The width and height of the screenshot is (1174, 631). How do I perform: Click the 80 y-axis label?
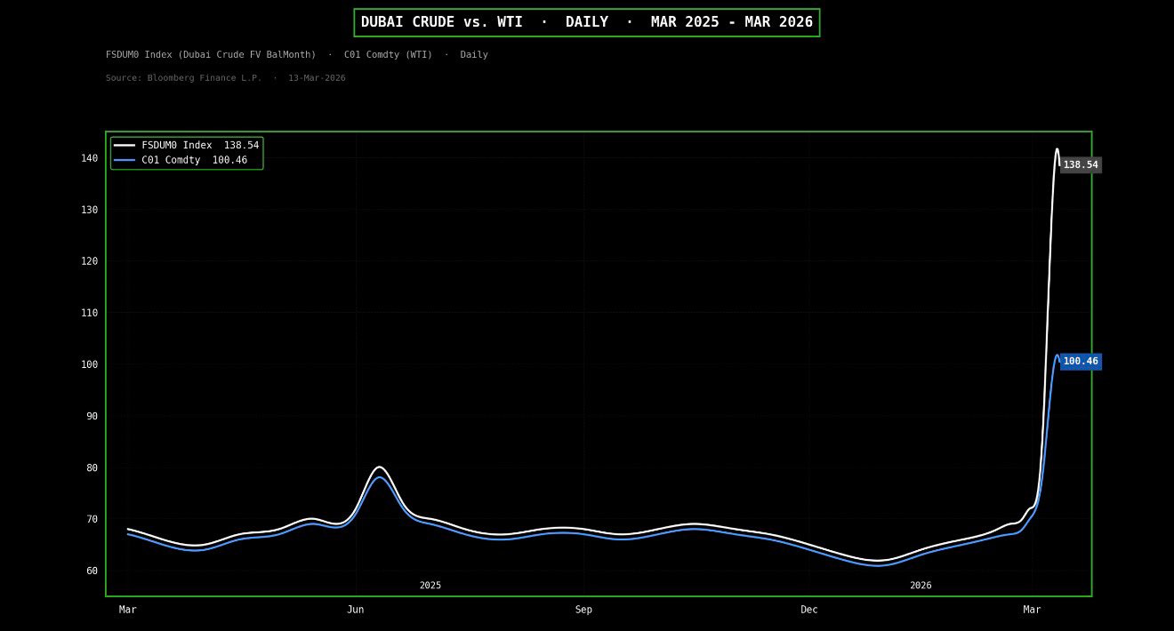click(x=92, y=467)
